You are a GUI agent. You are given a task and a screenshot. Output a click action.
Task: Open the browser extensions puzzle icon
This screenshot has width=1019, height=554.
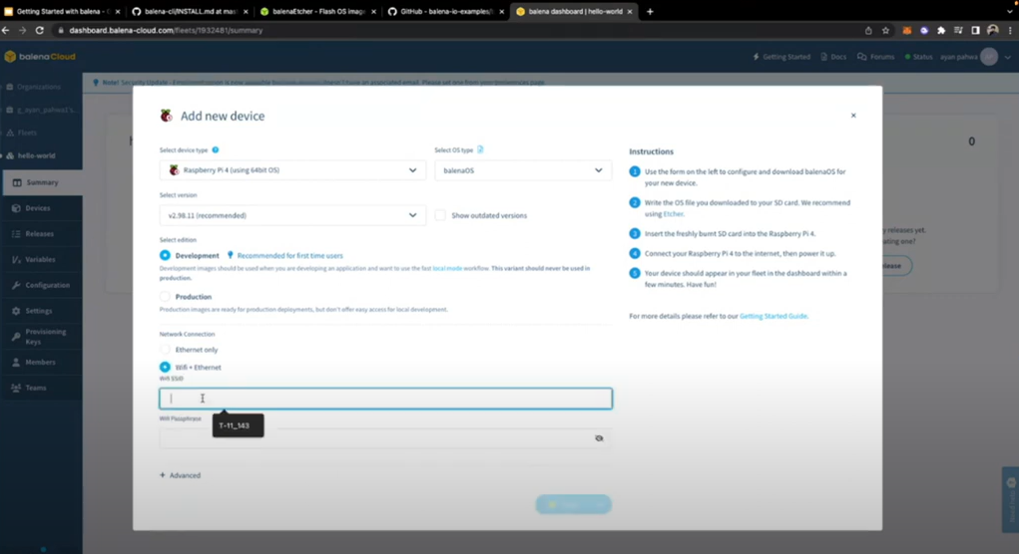(x=941, y=31)
